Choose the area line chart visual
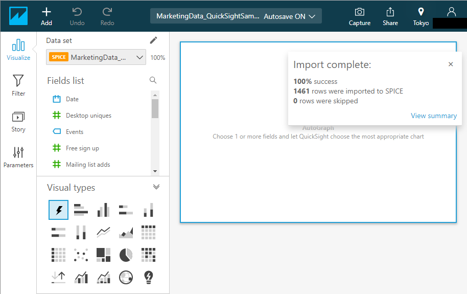 pos(126,232)
